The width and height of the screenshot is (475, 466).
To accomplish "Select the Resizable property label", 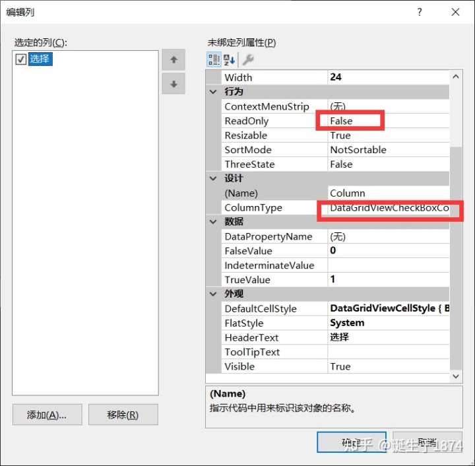I will pyautogui.click(x=246, y=135).
